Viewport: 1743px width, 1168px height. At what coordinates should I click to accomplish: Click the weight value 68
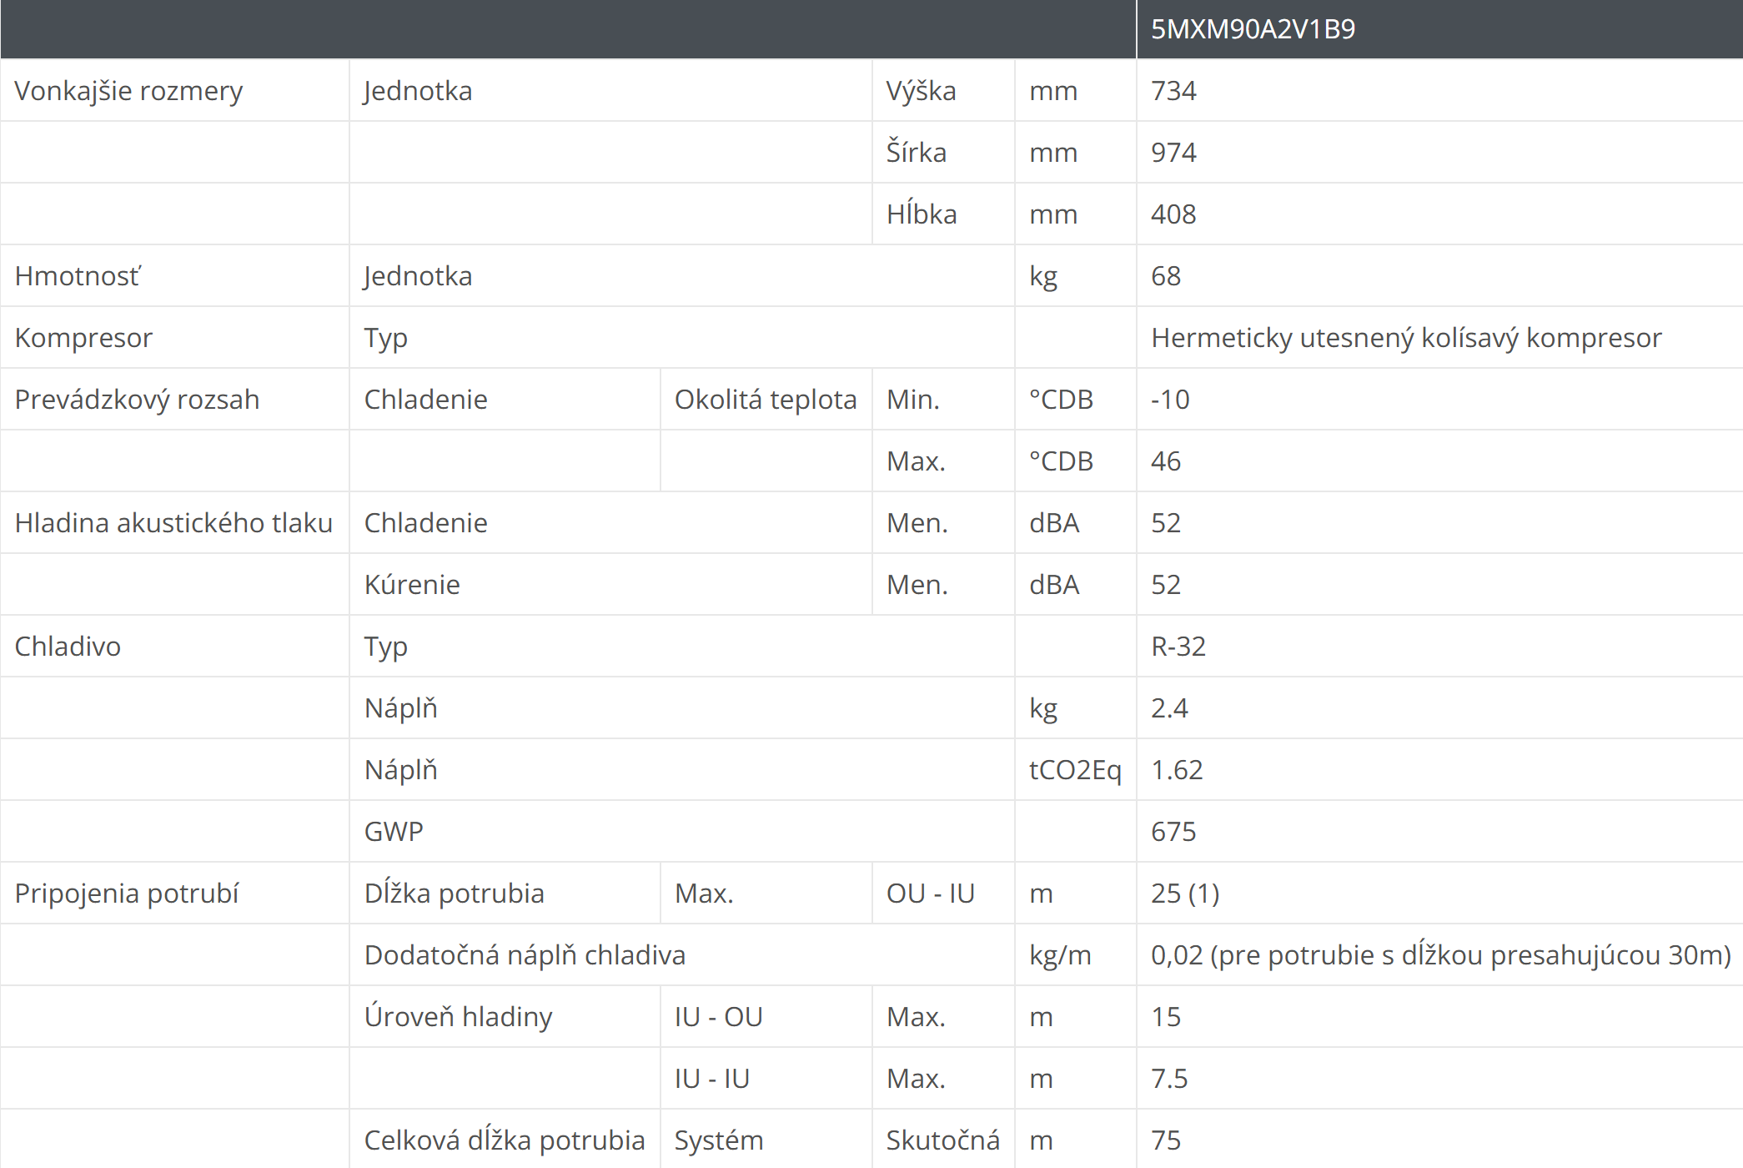coord(1166,276)
